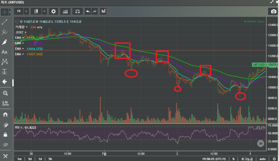
Task: Click the left arrow back icon
Action: 4,82
